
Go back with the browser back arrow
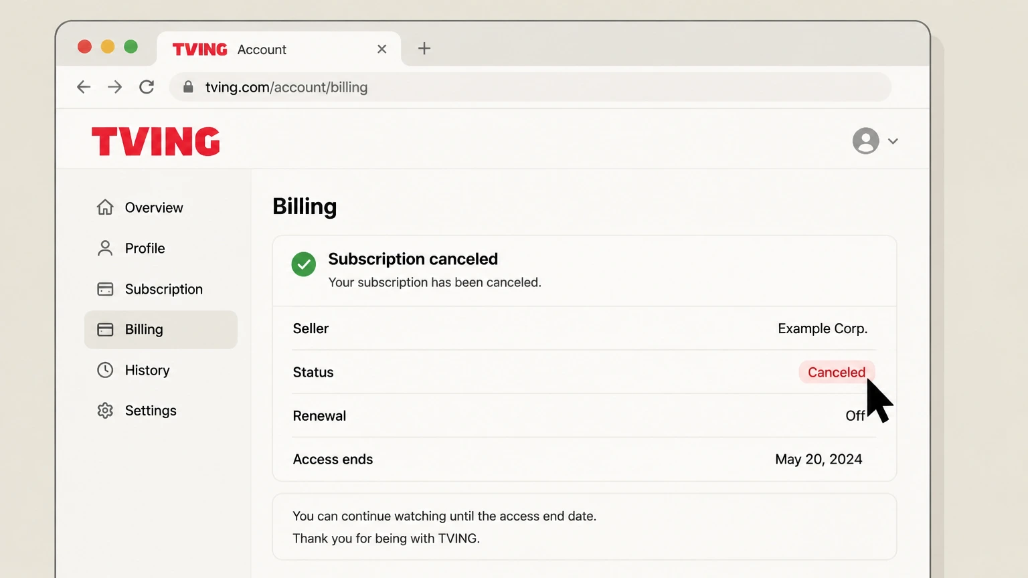pos(84,87)
